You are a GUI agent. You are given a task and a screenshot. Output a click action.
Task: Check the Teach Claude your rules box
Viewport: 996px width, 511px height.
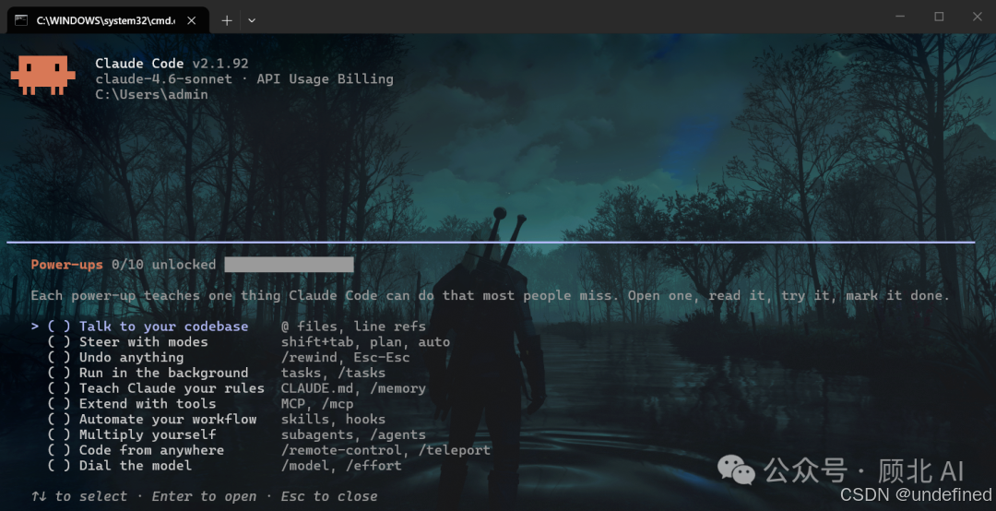(x=58, y=388)
